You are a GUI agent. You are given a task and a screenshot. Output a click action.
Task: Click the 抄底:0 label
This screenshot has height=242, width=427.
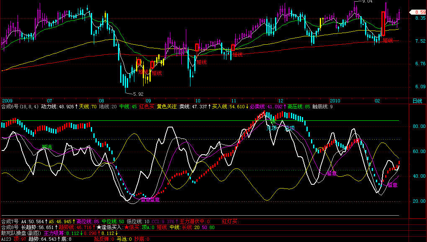[x=142, y=239]
